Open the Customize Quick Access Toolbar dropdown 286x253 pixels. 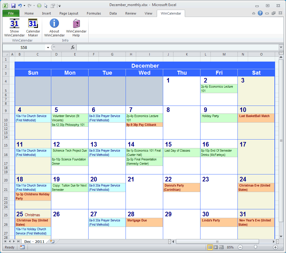[x=60, y=6]
